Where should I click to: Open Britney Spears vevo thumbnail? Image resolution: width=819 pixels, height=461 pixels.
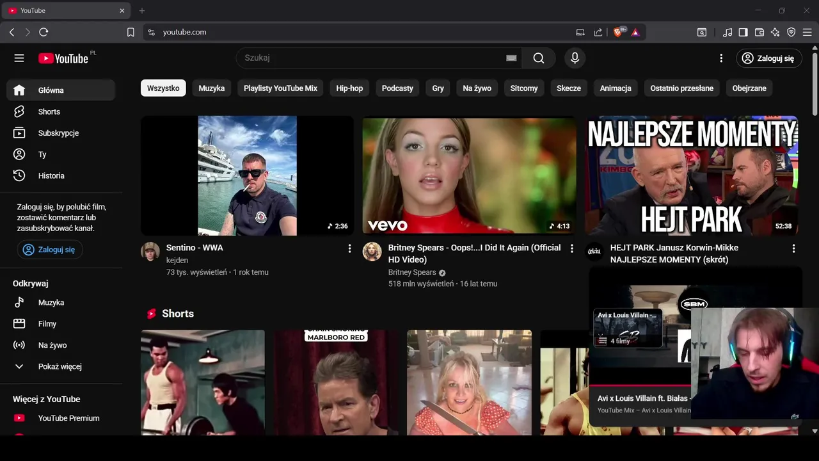[469, 175]
